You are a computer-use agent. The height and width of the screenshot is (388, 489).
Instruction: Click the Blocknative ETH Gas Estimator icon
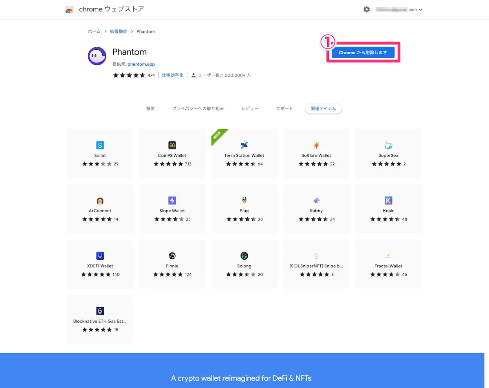[x=100, y=311]
